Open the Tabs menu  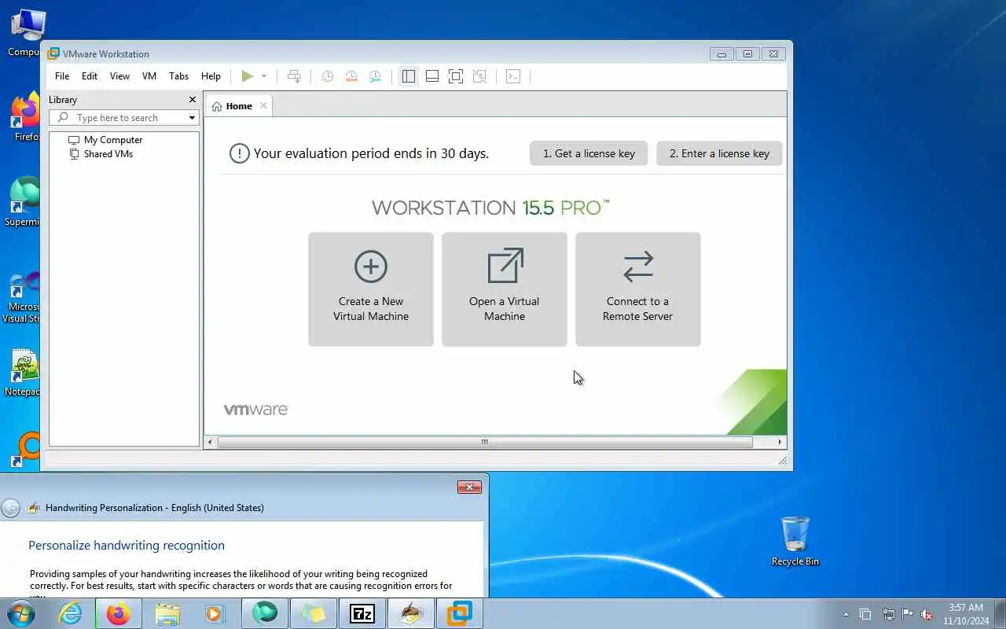pyautogui.click(x=179, y=76)
